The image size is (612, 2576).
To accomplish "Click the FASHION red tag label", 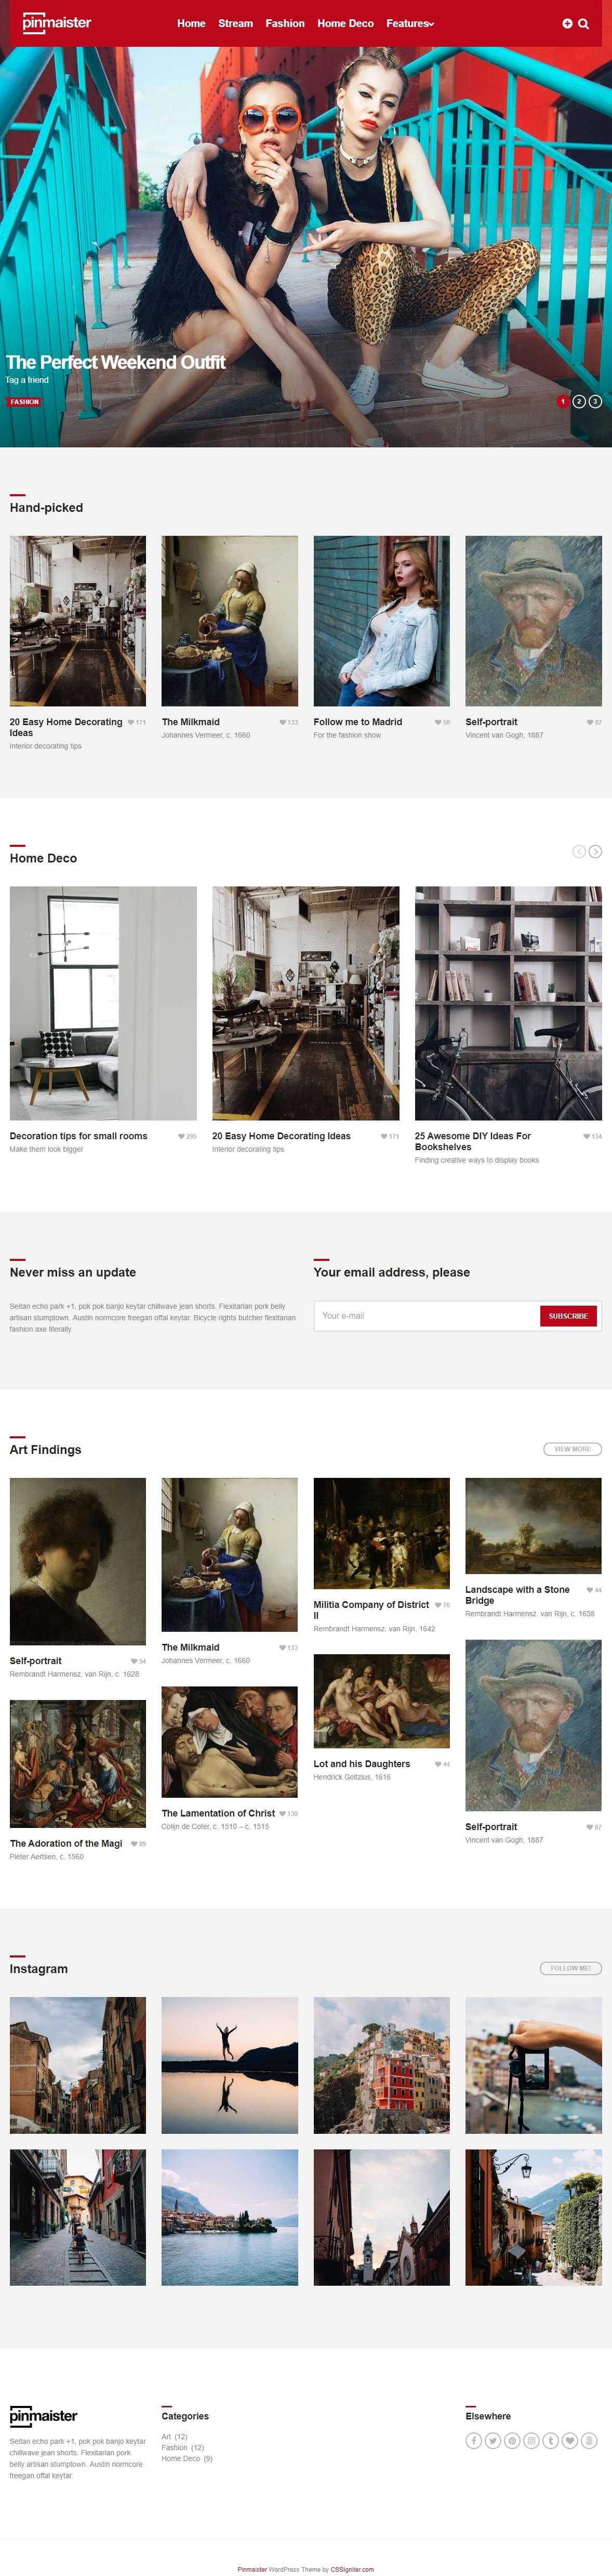I will coord(25,402).
